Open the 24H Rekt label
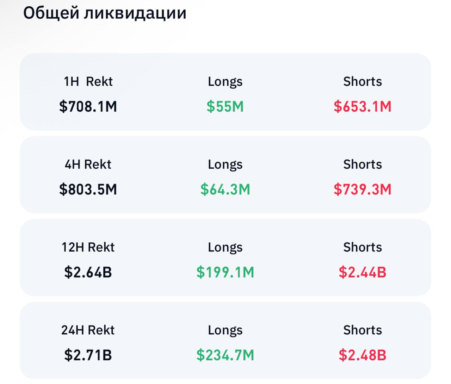This screenshot has width=451, height=384. point(88,330)
